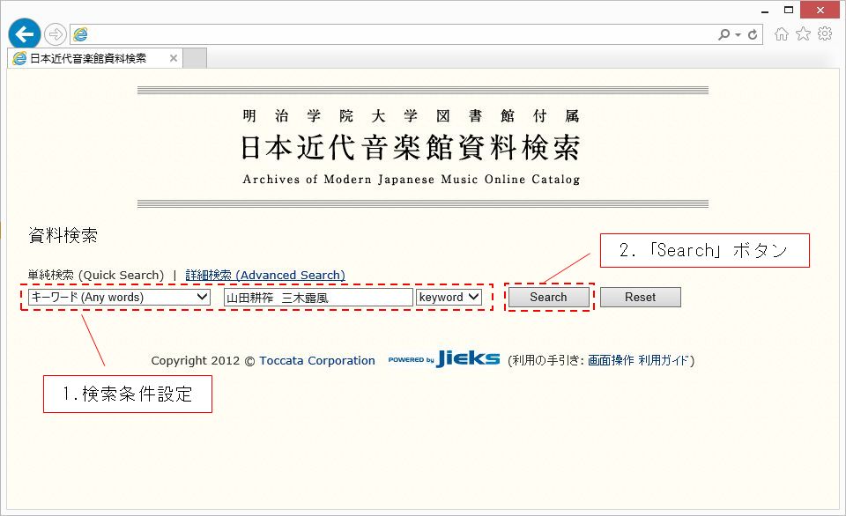Open browser Tools gear icon
Screen dimensions: 846x516
(825, 34)
